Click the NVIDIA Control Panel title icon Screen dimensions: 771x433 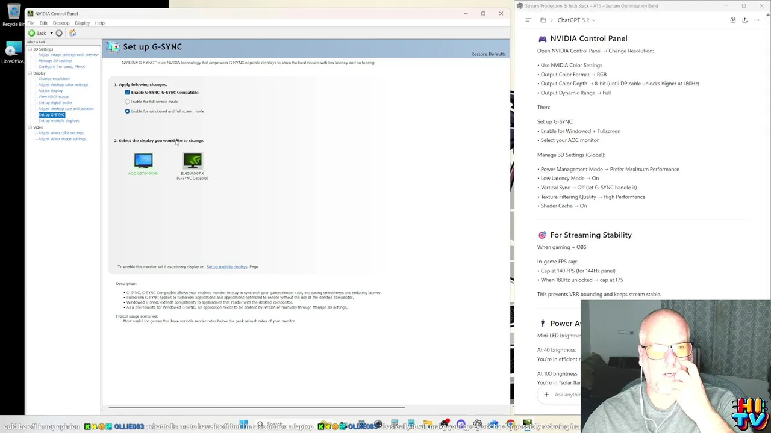click(x=30, y=13)
